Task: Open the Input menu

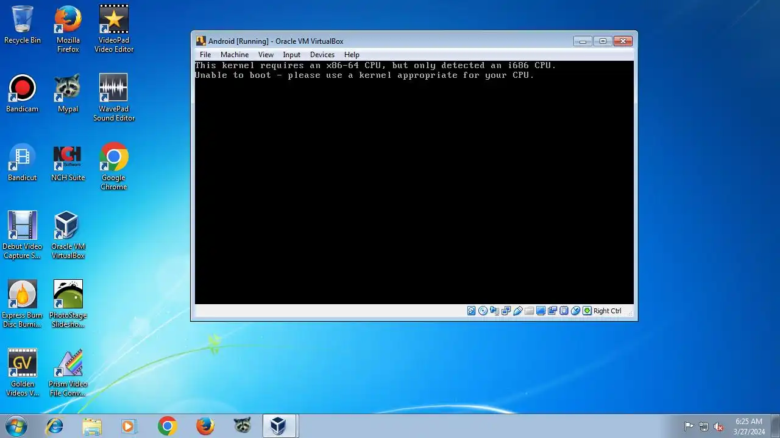Action: pyautogui.click(x=291, y=55)
